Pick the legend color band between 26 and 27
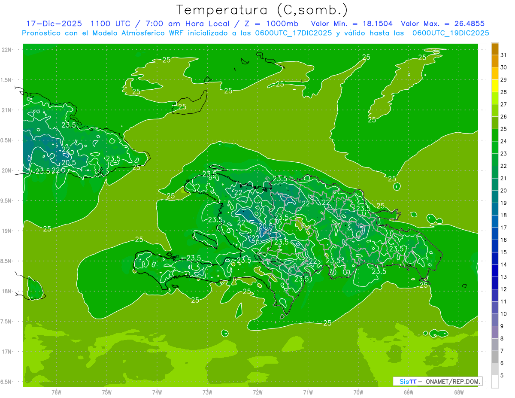Screen dimensions: 515x398 point(495,110)
